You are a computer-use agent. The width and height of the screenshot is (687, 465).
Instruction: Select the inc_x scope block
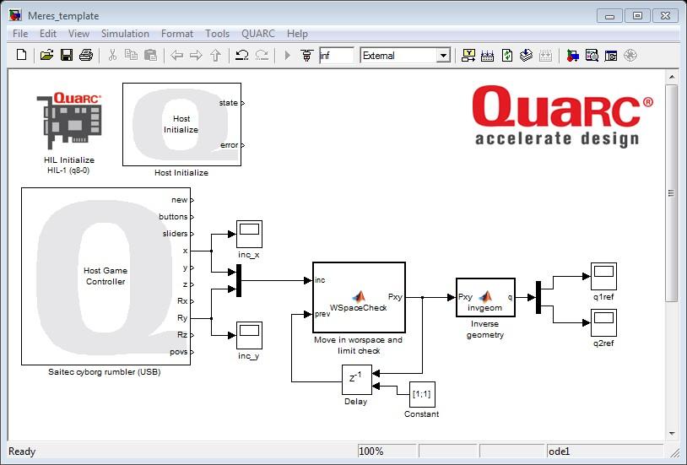tap(249, 234)
